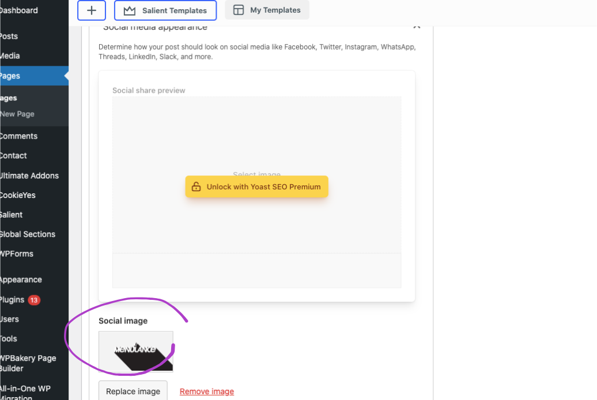
Task: Click the social media description text
Action: click(x=257, y=52)
